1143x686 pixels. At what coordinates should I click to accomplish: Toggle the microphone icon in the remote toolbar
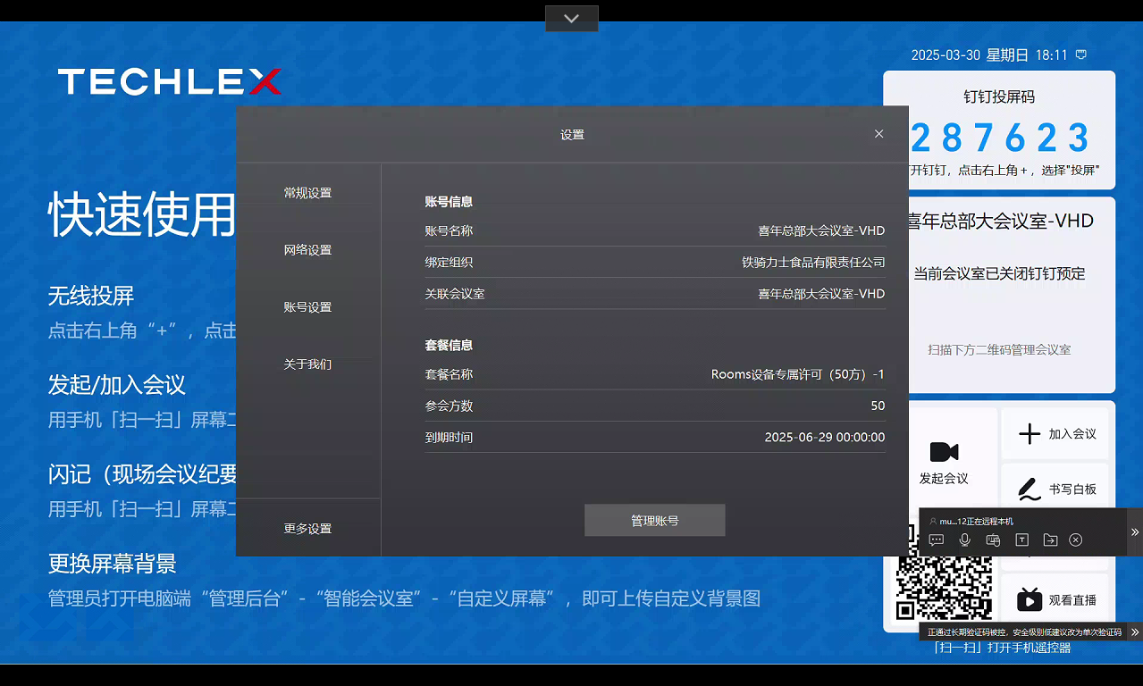coord(965,540)
